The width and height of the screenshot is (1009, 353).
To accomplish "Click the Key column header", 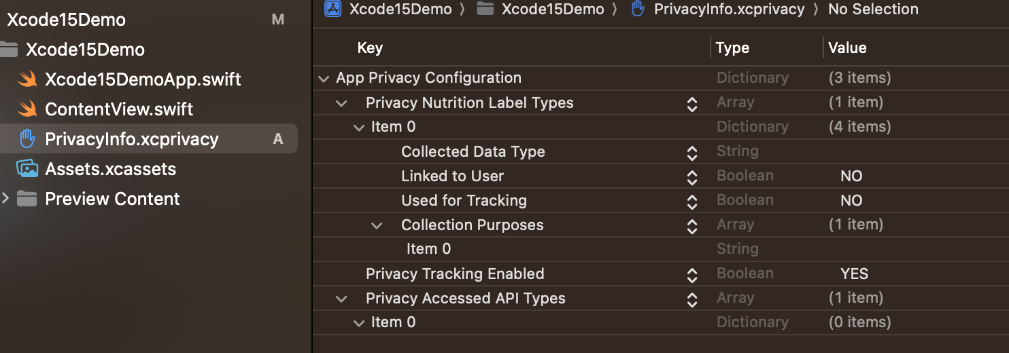I will coord(370,48).
